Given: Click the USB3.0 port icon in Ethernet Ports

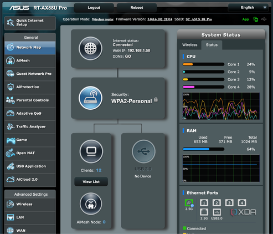Looking at the screenshot, I should [217, 212].
